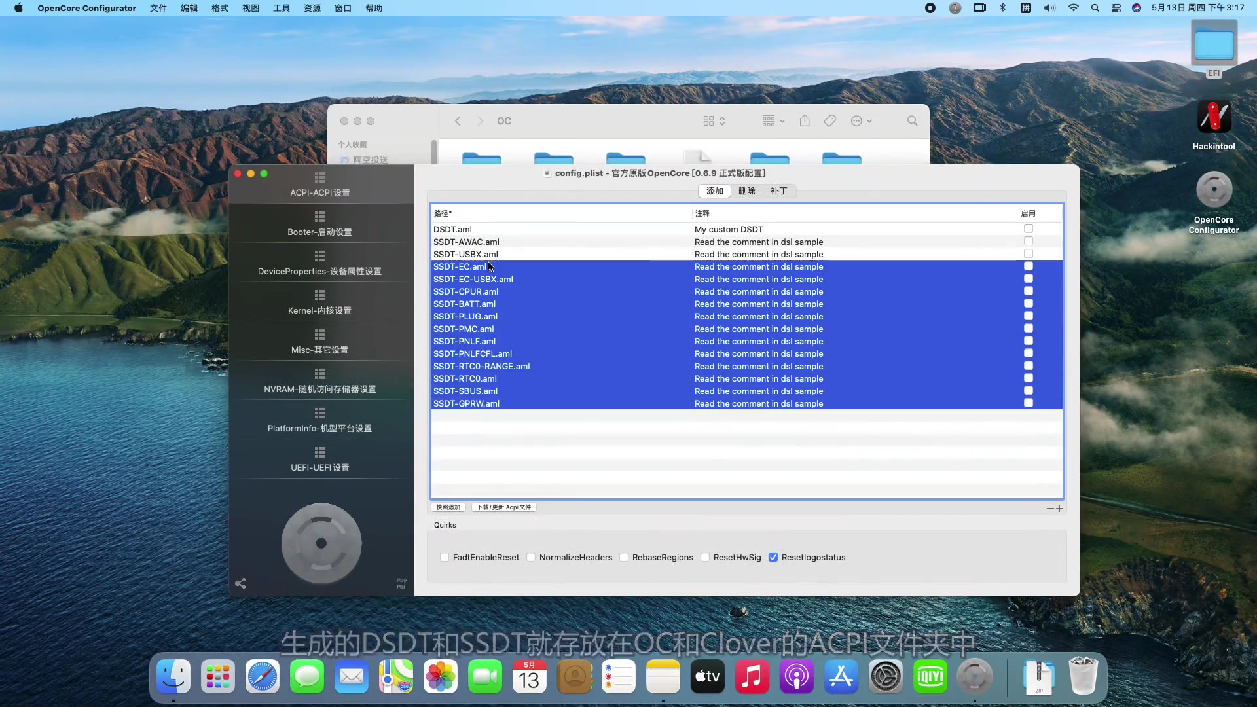Open Finder search in OC window
The image size is (1257, 707).
(912, 121)
